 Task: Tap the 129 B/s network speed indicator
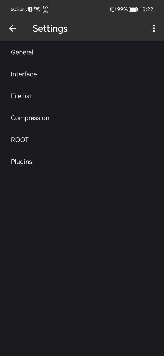click(x=45, y=9)
